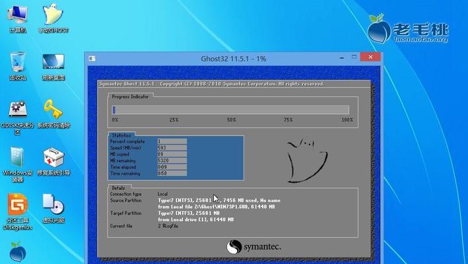468x264 pixels.
Task: Click the 'Source Partition' label
Action: pos(126,201)
